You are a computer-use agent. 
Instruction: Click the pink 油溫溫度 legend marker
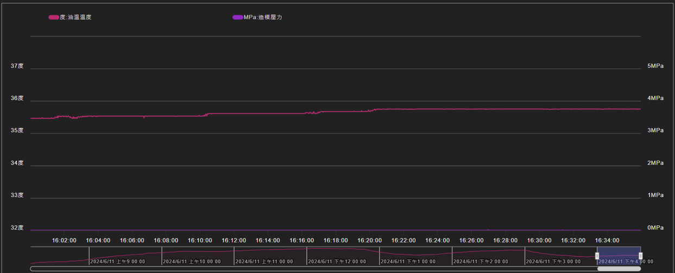[x=53, y=17]
